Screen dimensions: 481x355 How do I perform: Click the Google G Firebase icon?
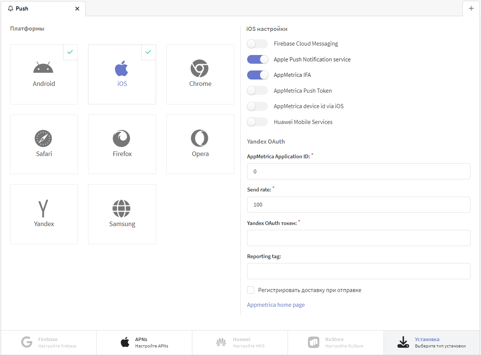coord(27,342)
